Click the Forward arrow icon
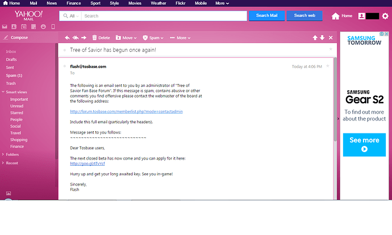Screen dimensions: 392x235 pos(84,38)
